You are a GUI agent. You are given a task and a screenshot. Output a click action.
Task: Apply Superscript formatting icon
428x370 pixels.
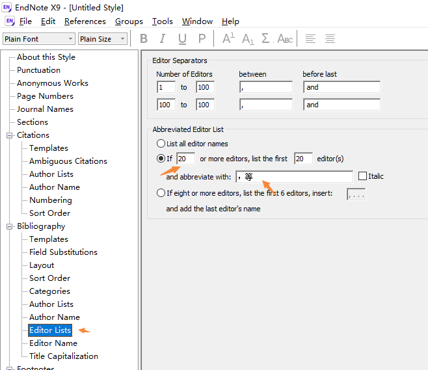click(x=228, y=38)
